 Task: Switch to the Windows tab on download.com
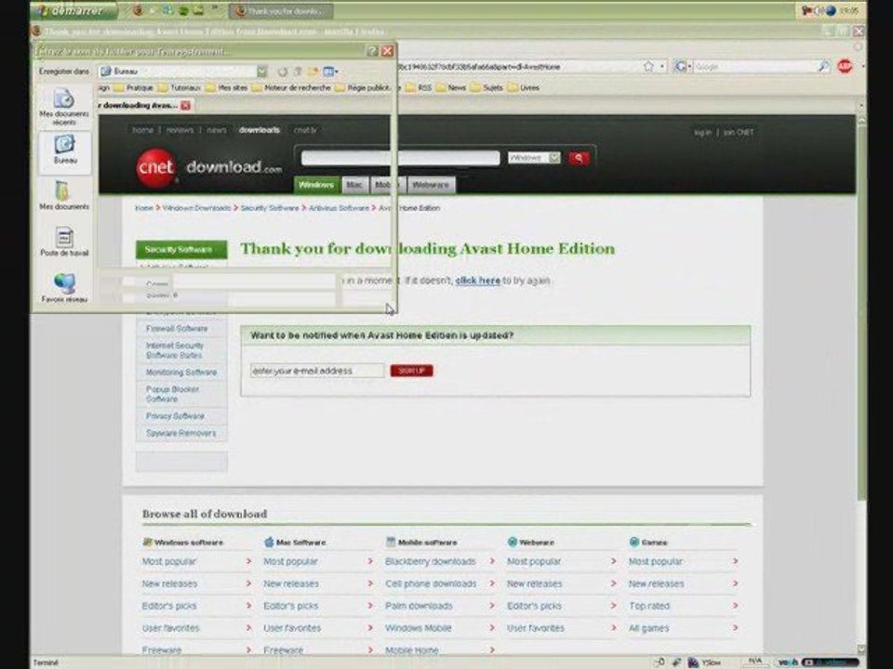coord(316,185)
